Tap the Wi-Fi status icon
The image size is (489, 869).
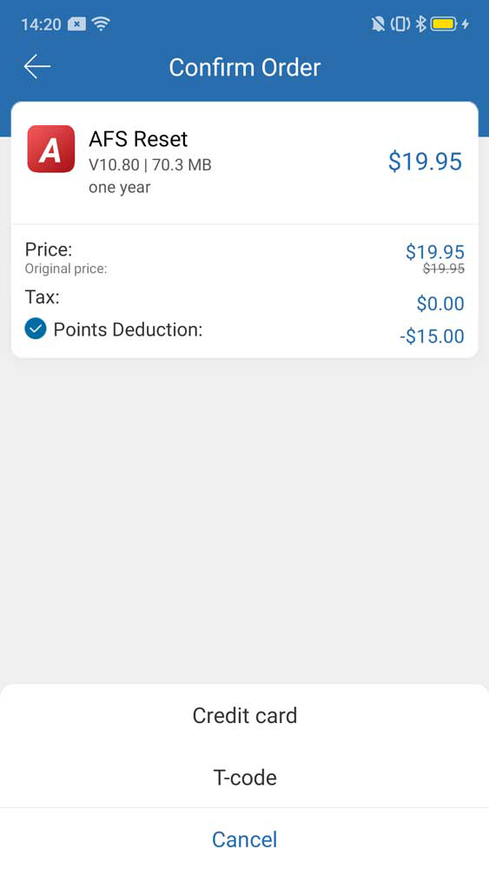click(x=101, y=23)
